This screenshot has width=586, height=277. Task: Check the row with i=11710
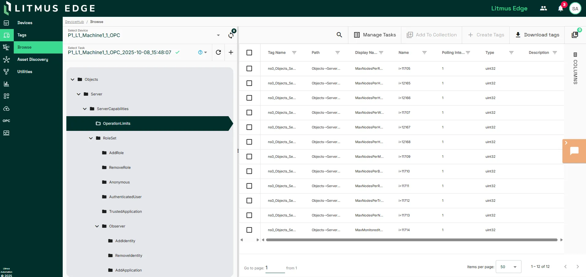(249, 171)
